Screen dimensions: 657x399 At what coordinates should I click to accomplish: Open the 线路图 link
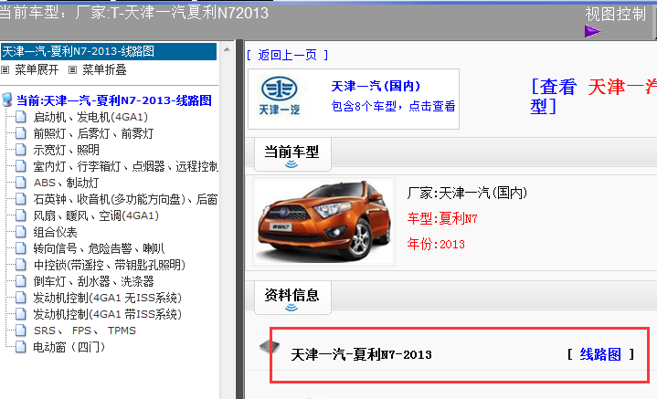click(x=600, y=354)
